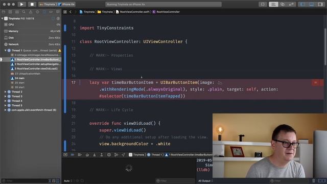This screenshot has height=184, width=327.
Task: Open the iPhone Xʀ destination selector
Action: click(x=66, y=4)
